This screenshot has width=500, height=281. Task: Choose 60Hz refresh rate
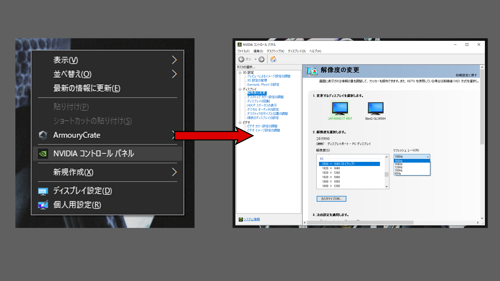click(x=412, y=174)
